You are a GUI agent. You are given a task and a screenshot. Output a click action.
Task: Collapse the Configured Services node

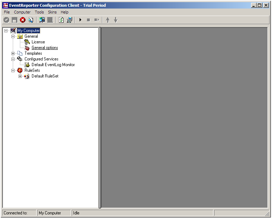[13, 59]
